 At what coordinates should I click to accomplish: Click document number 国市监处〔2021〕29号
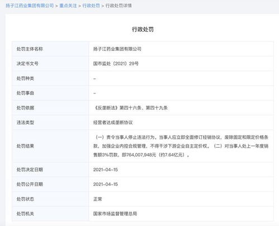(116, 64)
